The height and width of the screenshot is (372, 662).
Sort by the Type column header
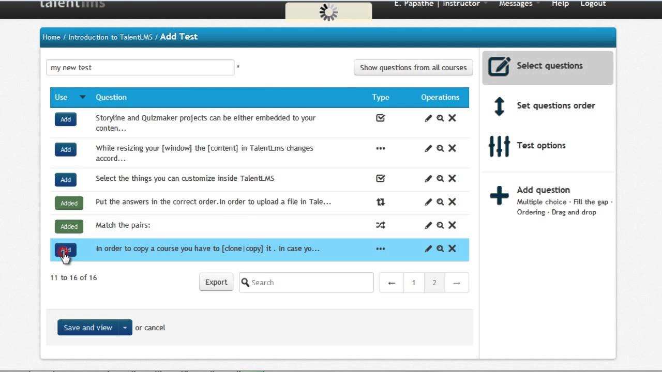381,97
